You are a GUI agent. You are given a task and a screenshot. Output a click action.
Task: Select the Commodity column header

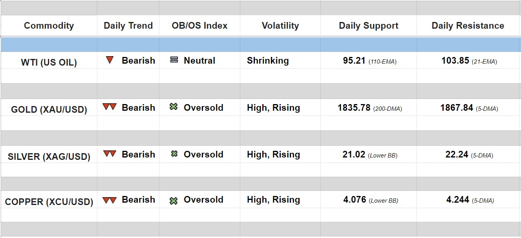pos(49,26)
